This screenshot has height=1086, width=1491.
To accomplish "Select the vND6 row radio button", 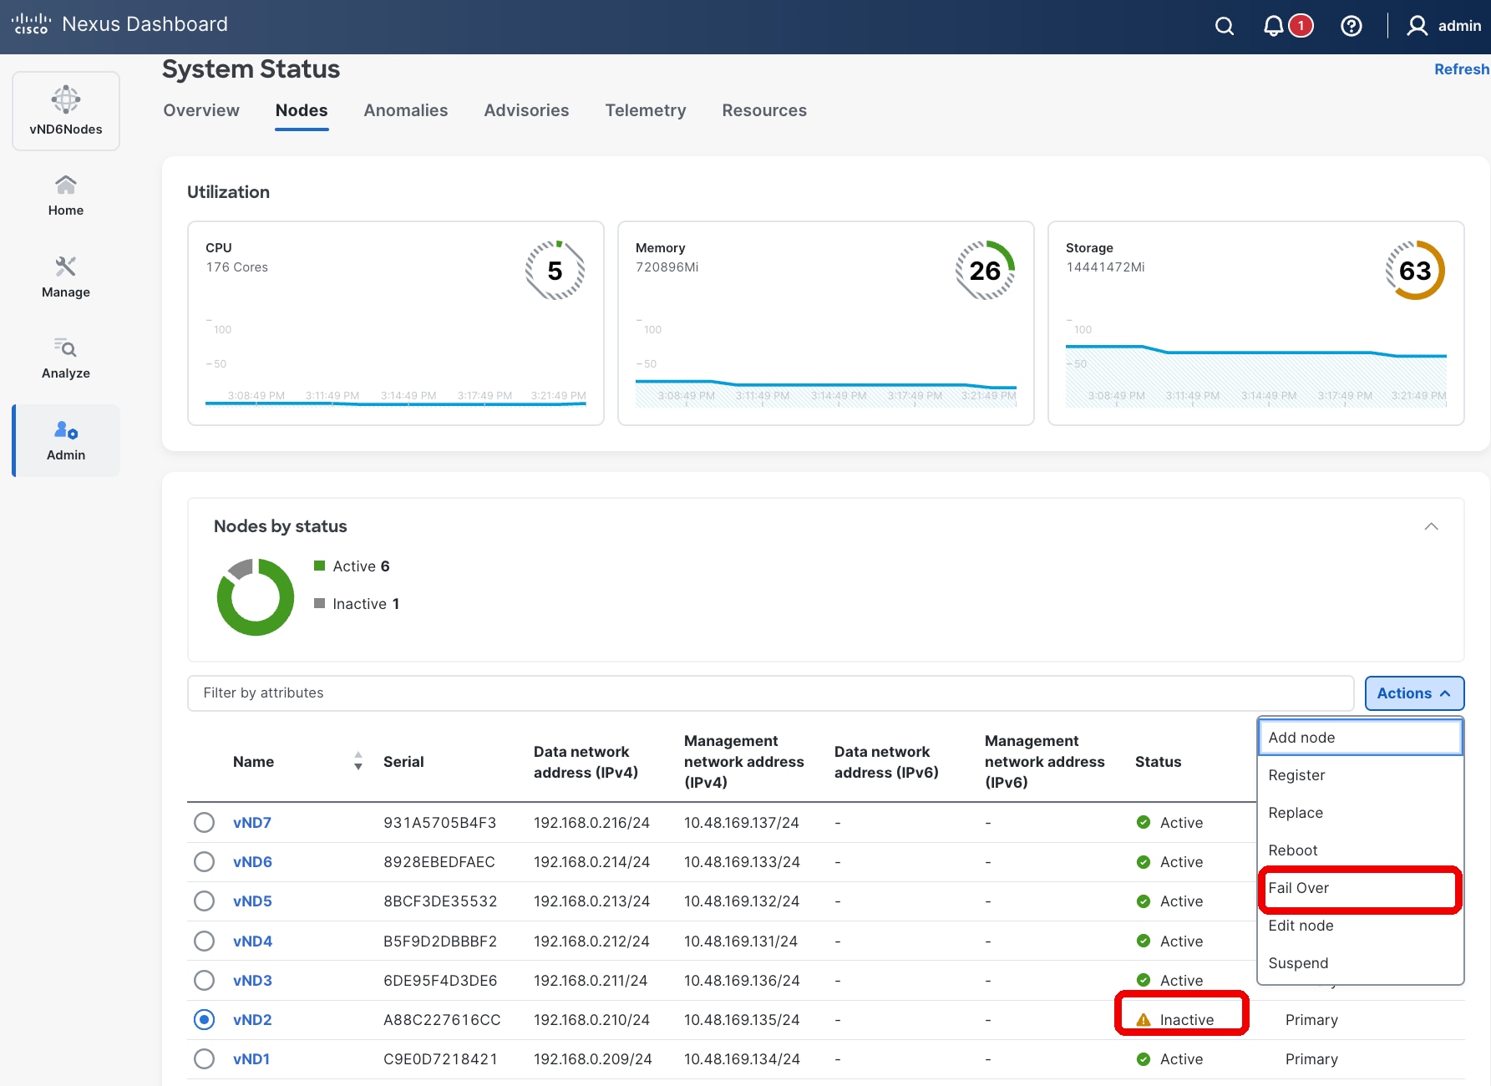I will pos(204,861).
